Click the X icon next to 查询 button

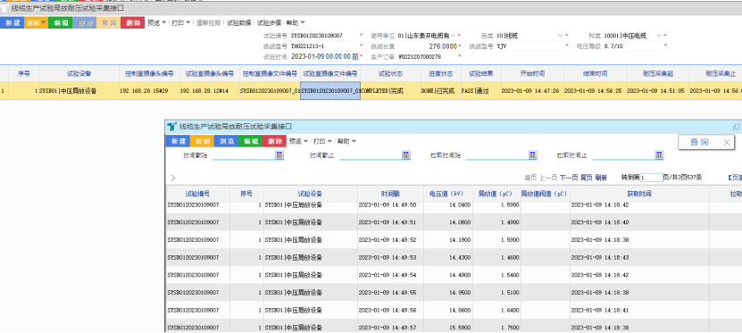pyautogui.click(x=728, y=142)
